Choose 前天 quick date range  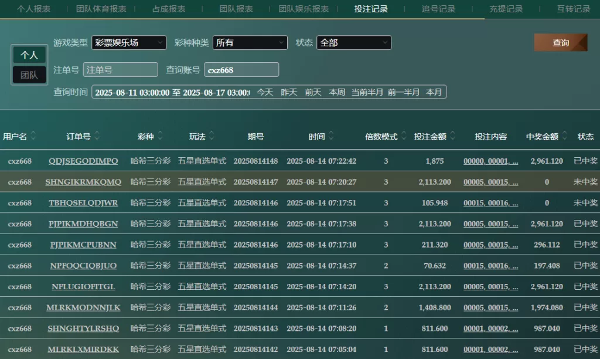tap(313, 92)
